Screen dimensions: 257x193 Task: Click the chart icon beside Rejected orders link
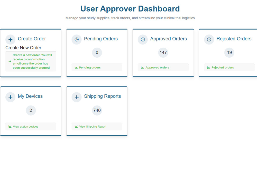[209, 68]
